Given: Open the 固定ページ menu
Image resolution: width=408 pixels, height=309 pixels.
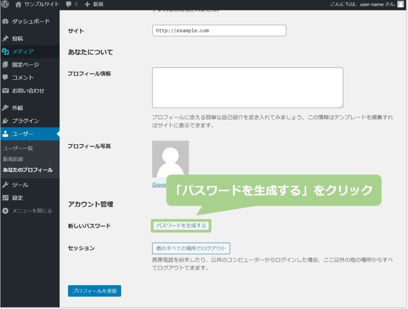Looking at the screenshot, I should point(25,65).
